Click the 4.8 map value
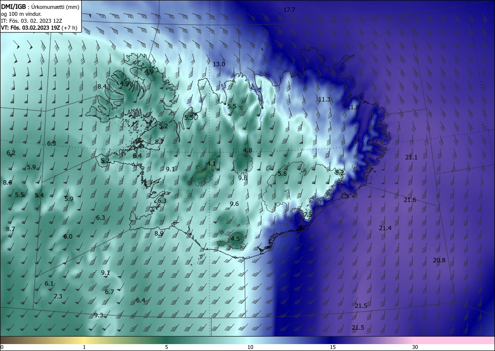The width and height of the screenshot is (495, 351). [248, 150]
